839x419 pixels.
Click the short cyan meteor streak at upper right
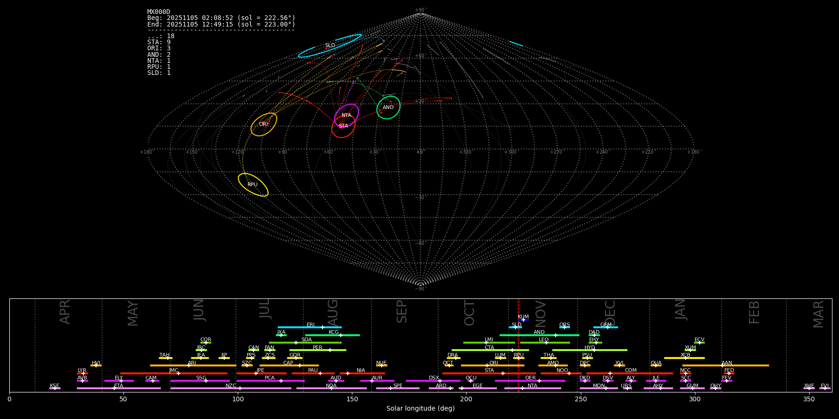click(516, 44)
